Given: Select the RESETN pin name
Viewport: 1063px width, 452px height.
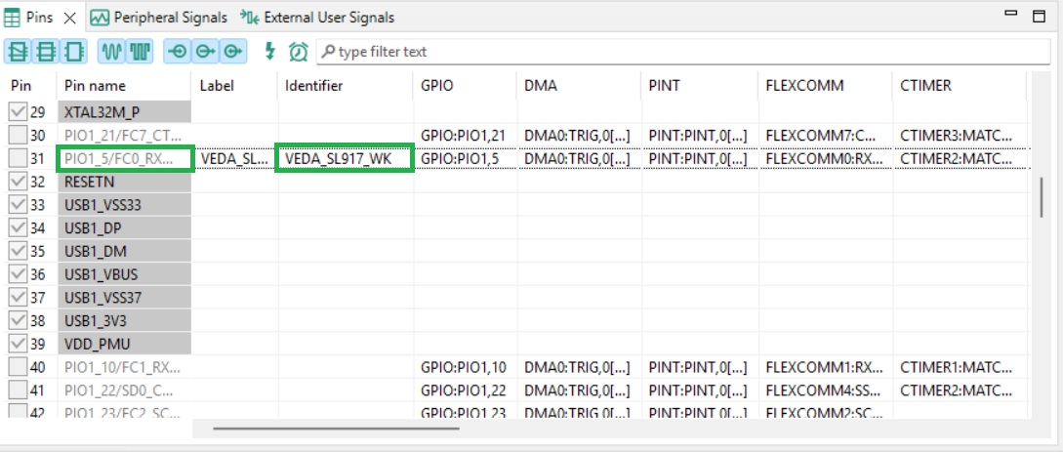Looking at the screenshot, I should (x=123, y=182).
